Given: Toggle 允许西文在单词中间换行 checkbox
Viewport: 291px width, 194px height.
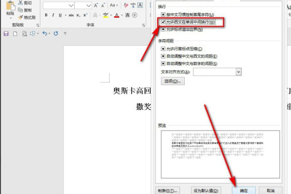Looking at the screenshot, I should tap(163, 22).
